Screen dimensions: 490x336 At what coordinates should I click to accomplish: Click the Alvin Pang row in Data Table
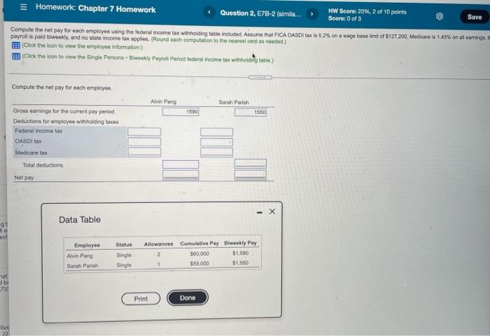(x=162, y=255)
